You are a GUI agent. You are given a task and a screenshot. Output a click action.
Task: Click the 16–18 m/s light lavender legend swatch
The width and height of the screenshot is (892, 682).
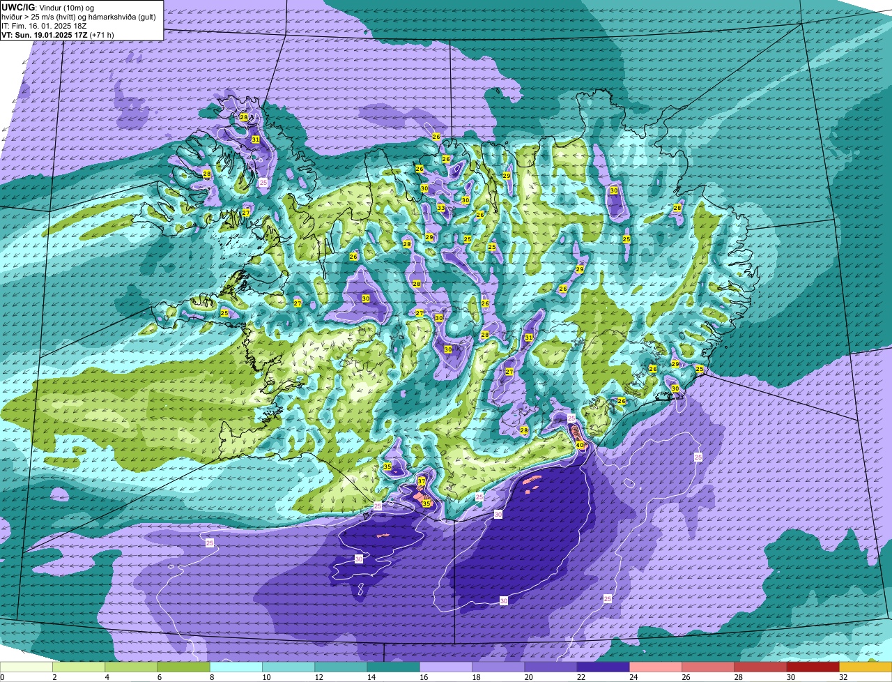pos(446,667)
